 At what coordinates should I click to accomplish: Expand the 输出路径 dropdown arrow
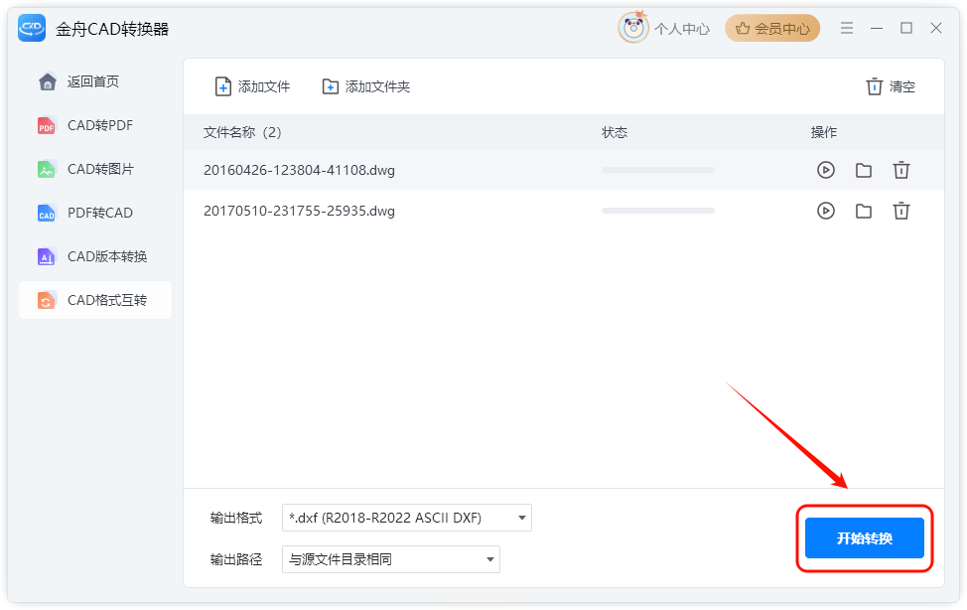point(490,559)
